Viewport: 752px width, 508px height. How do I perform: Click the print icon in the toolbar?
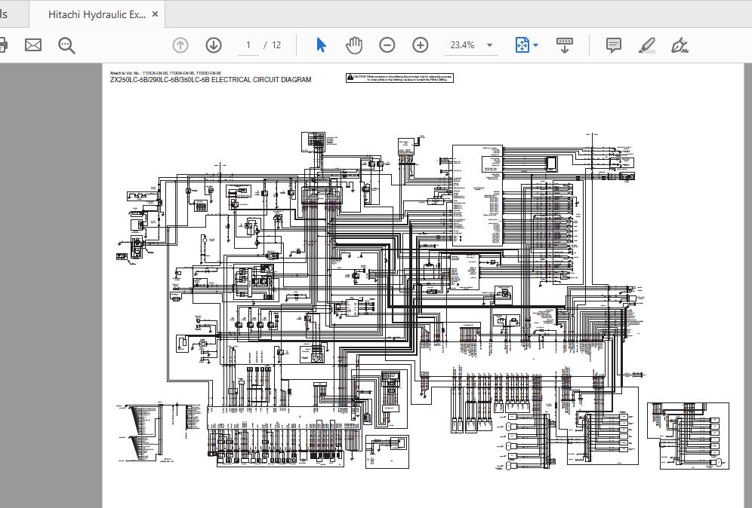pos(2,45)
